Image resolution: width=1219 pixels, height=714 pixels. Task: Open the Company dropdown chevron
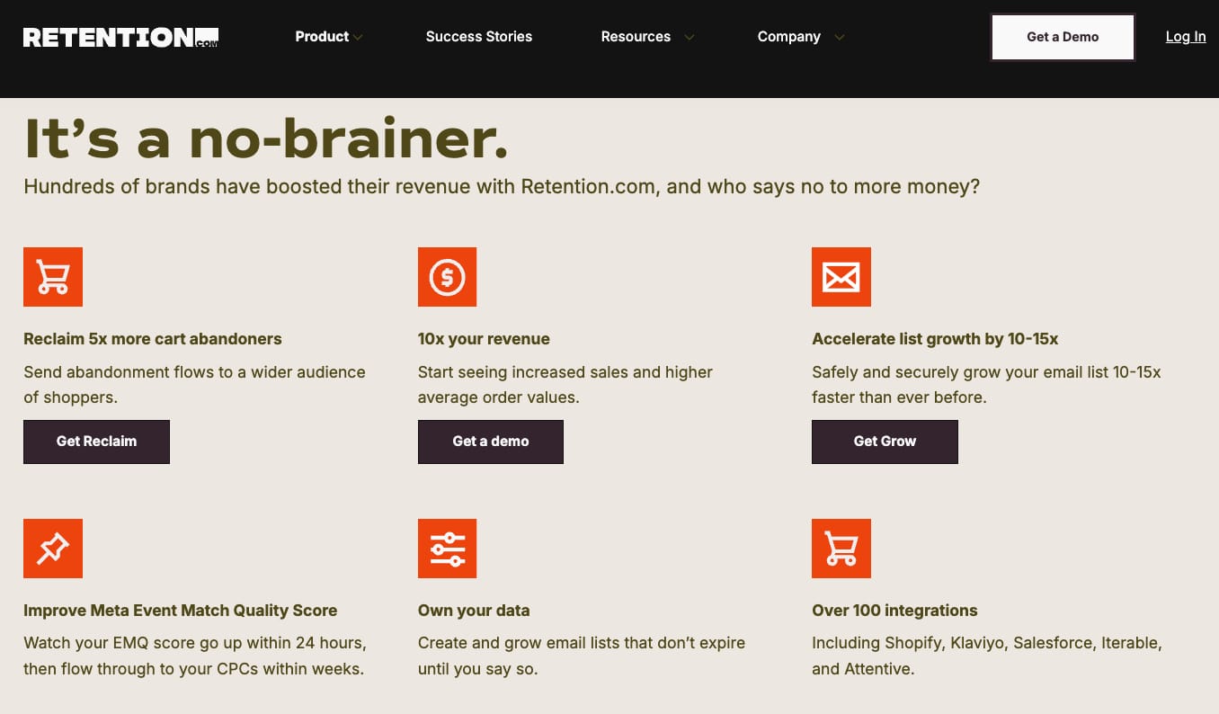(839, 38)
